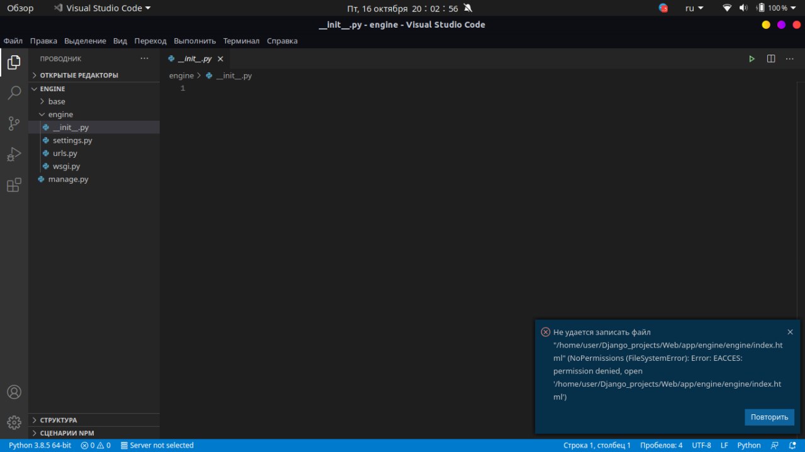This screenshot has width=805, height=452.
Task: Open the Выделение menu
Action: pyautogui.click(x=85, y=41)
